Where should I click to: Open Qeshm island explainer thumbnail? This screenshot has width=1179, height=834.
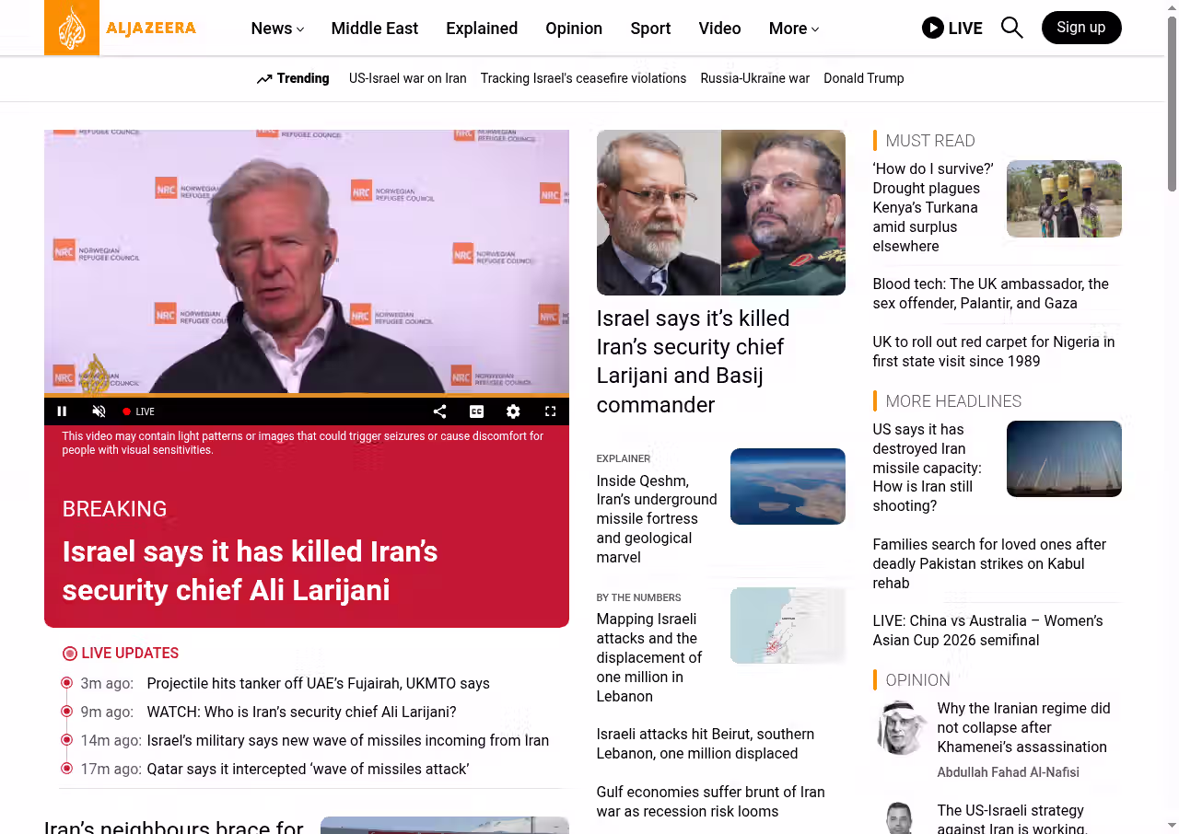[x=787, y=486]
